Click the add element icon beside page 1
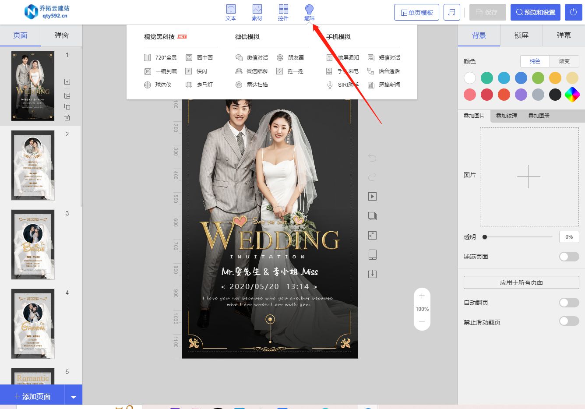Screen dimensions: 585x409 [67, 81]
